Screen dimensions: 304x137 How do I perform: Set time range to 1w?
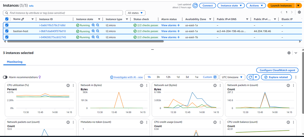point(197,77)
